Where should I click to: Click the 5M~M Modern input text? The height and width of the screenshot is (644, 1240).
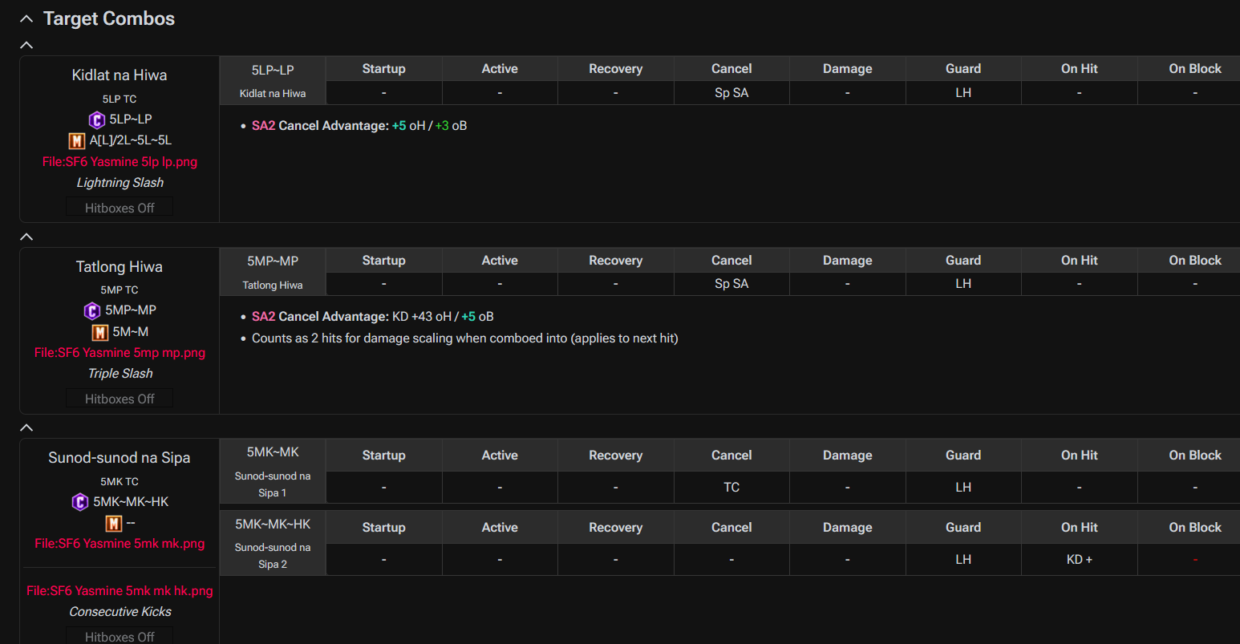pyautogui.click(x=131, y=332)
